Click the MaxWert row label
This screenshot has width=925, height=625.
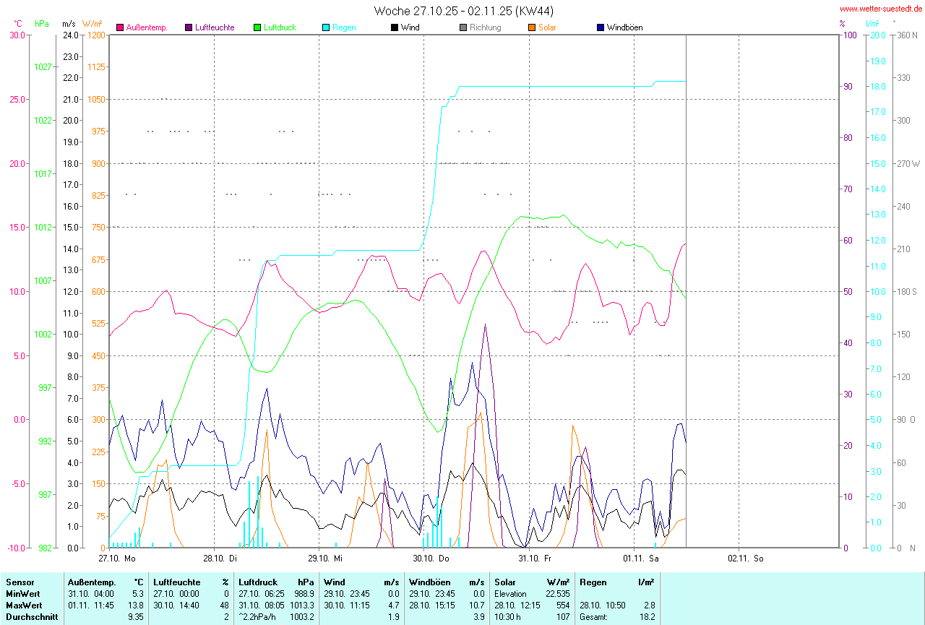23,605
